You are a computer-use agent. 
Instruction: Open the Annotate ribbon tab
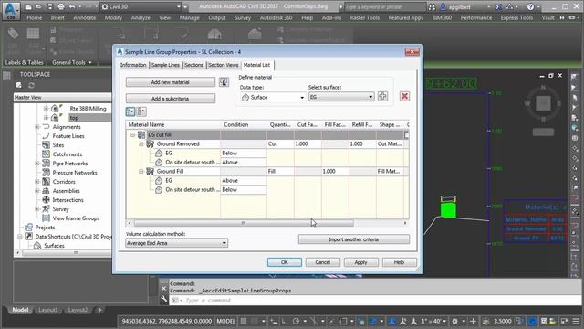coord(85,17)
